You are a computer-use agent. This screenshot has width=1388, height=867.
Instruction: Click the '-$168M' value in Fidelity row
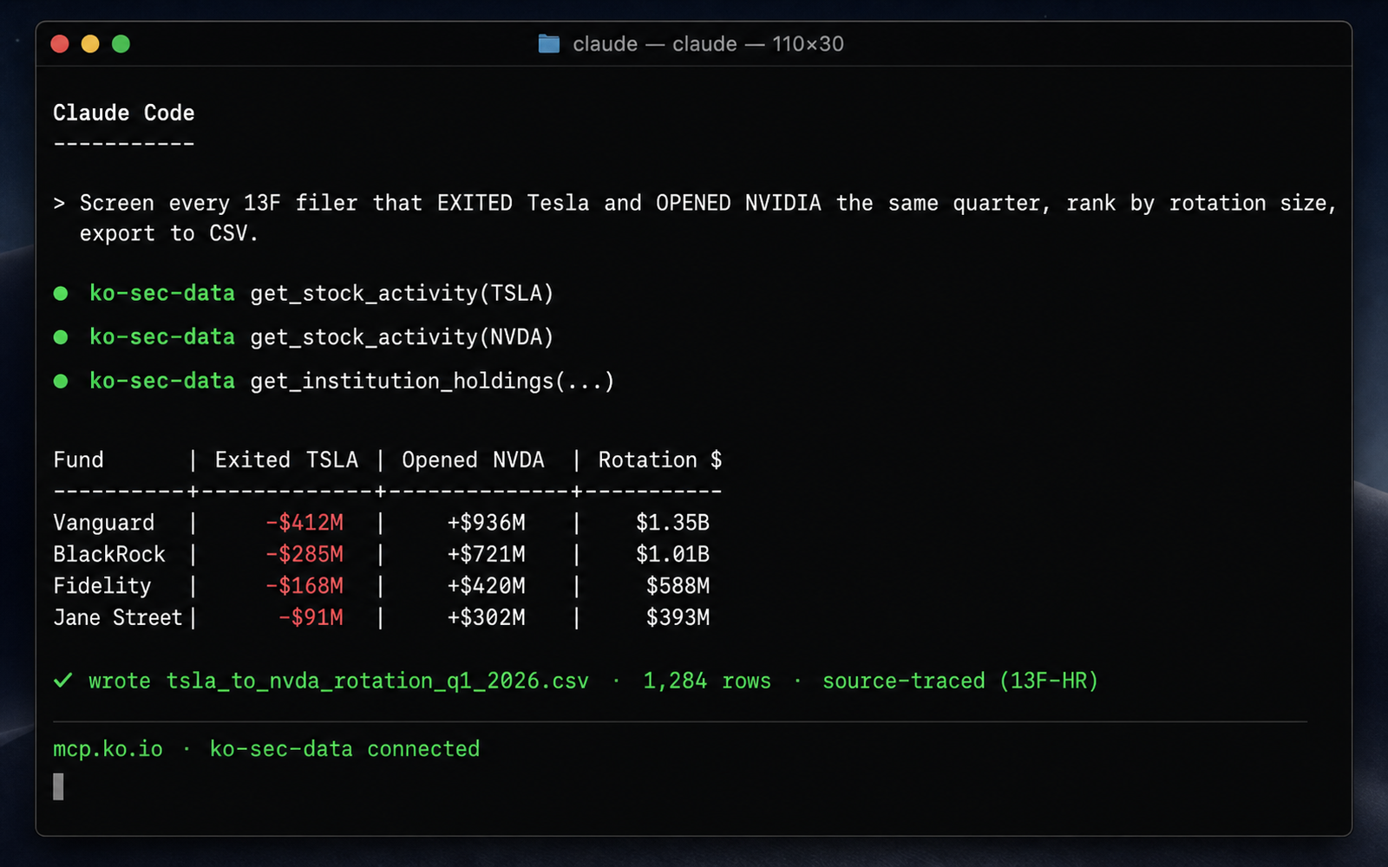click(304, 586)
